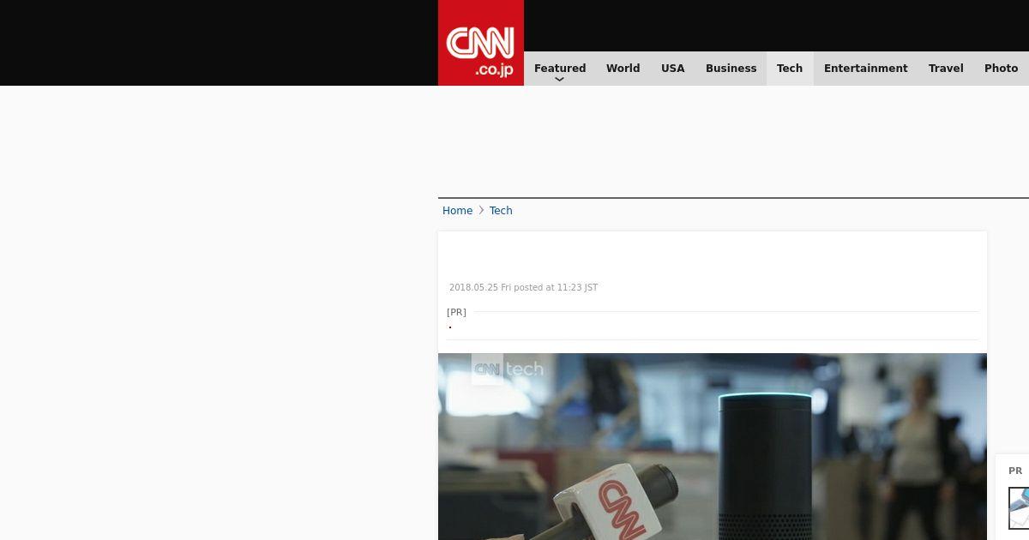Click the CNN.co.jp logo

(x=480, y=43)
